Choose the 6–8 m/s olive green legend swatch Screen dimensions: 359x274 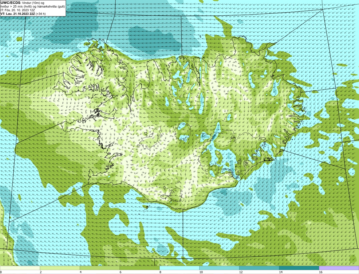click(140, 268)
